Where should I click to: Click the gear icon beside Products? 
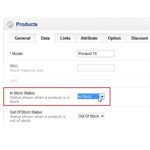[10, 24]
